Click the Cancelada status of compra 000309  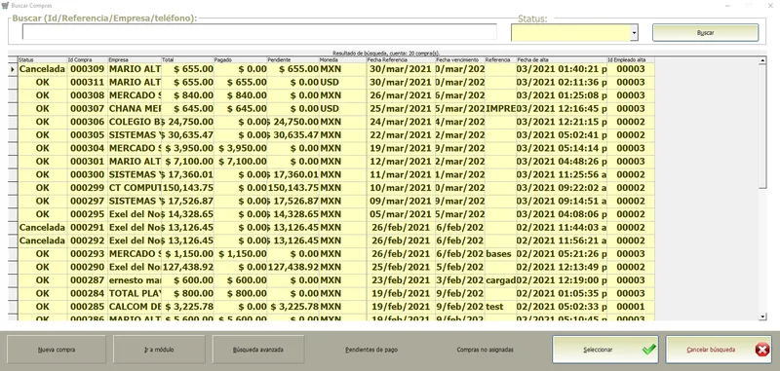coord(42,69)
